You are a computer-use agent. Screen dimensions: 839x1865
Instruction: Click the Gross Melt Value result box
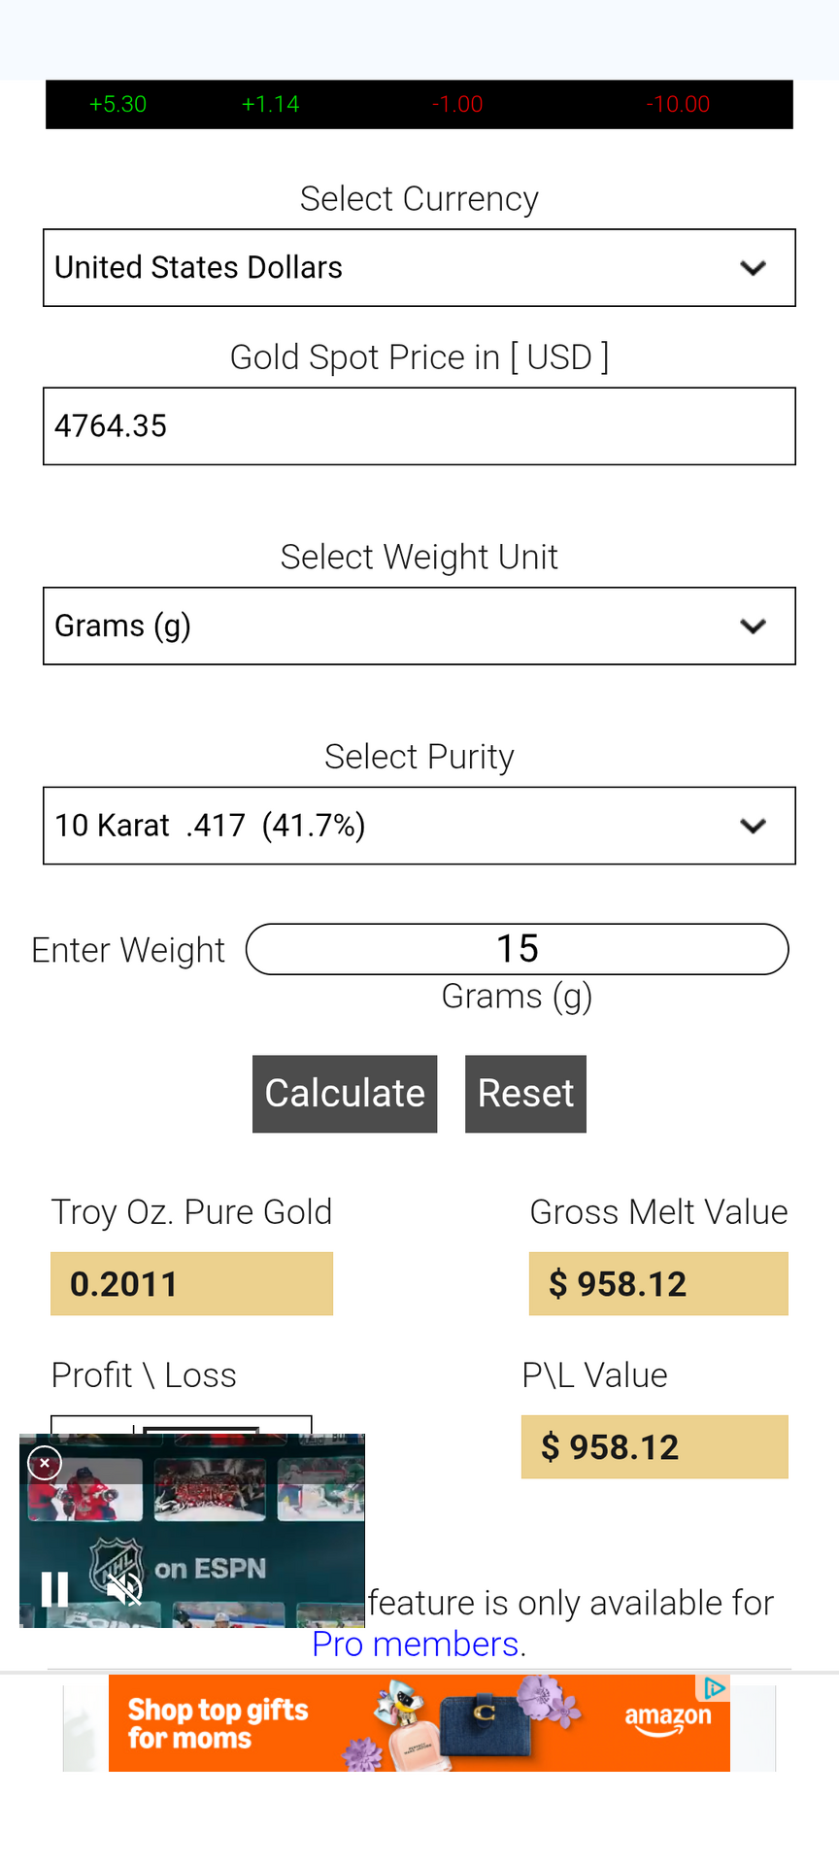point(658,1284)
